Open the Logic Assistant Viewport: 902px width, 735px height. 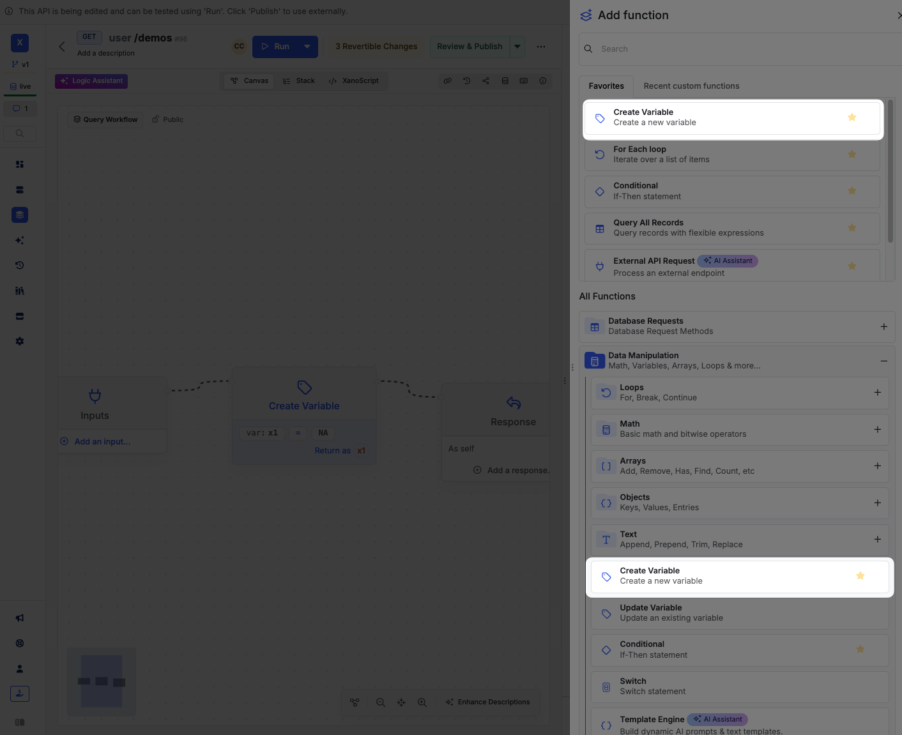(91, 81)
